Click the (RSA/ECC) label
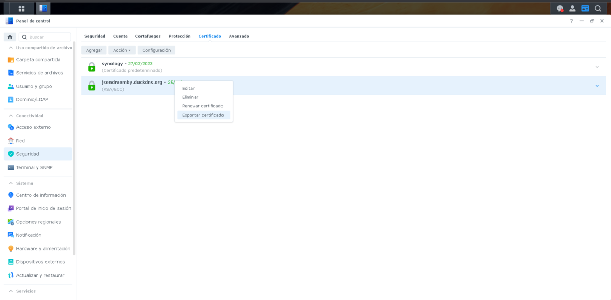The image size is (611, 300). [x=113, y=89]
